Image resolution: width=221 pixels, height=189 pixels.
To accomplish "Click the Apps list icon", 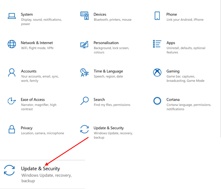I will 157,44.
